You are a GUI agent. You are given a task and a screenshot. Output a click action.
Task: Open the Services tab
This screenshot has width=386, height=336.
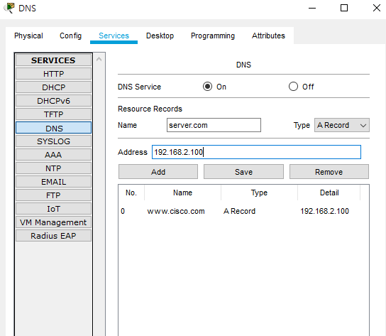114,36
